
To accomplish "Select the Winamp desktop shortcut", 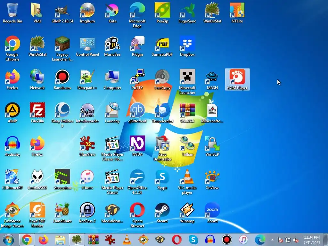I will [187, 213].
